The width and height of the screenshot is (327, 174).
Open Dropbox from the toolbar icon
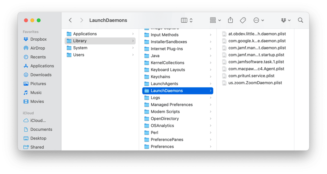click(283, 20)
